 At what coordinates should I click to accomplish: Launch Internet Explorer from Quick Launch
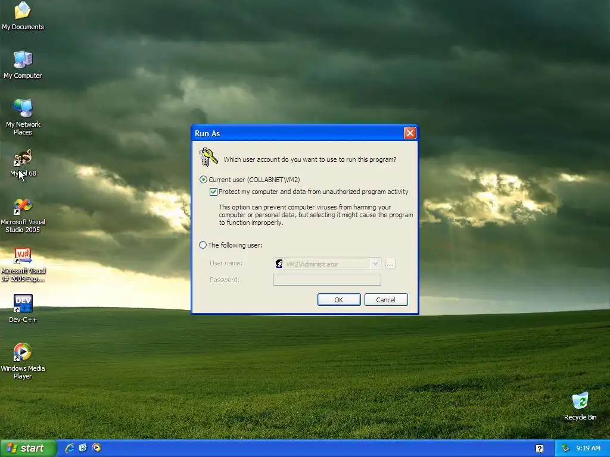click(x=70, y=448)
